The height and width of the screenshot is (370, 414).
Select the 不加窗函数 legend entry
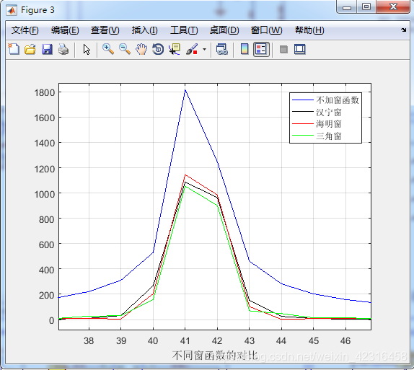[x=338, y=100]
